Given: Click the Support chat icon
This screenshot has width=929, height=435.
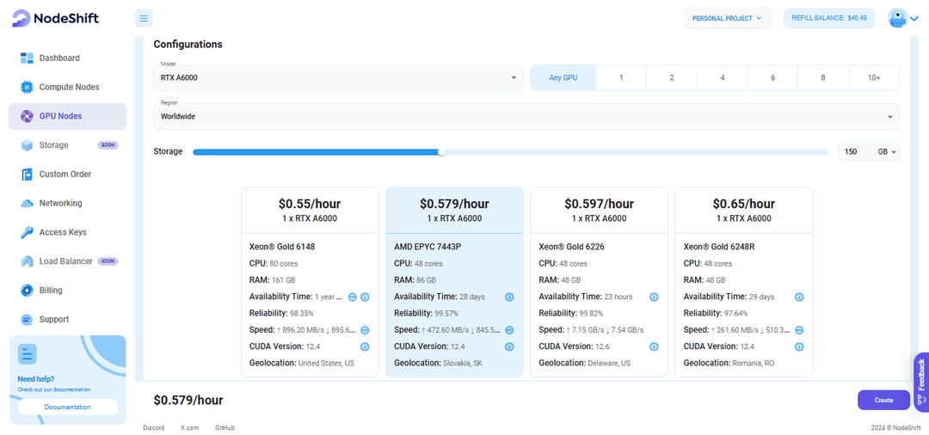Looking at the screenshot, I should 27,319.
